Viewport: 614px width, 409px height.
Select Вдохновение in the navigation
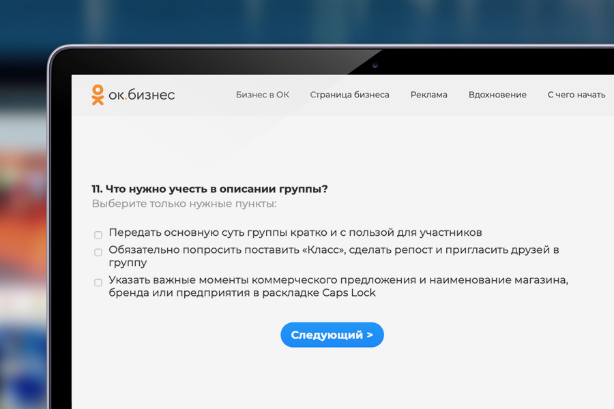497,95
